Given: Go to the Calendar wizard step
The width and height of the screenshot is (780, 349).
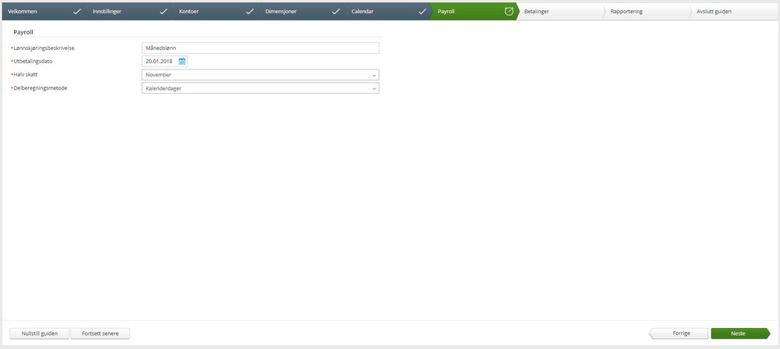Looking at the screenshot, I should [x=388, y=12].
